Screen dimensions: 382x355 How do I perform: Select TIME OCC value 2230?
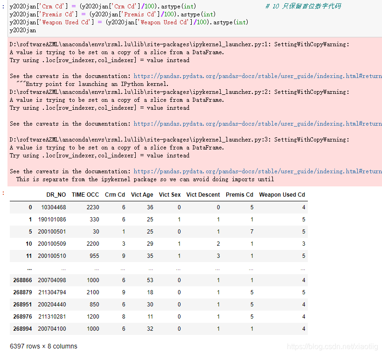click(x=93, y=207)
